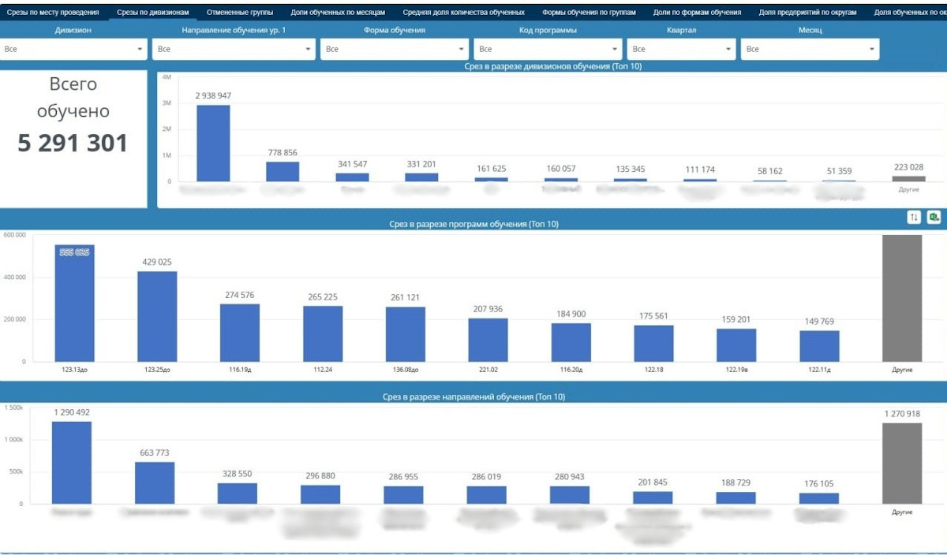Click the bar for program 123.25до

tap(157, 316)
